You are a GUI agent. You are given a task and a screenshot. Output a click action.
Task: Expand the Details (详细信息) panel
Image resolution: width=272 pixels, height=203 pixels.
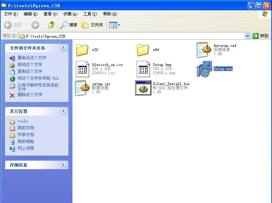pos(64,164)
